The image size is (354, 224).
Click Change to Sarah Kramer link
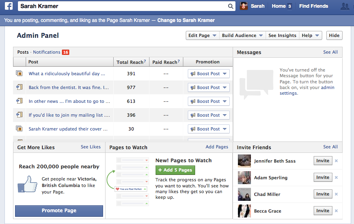tap(186, 20)
